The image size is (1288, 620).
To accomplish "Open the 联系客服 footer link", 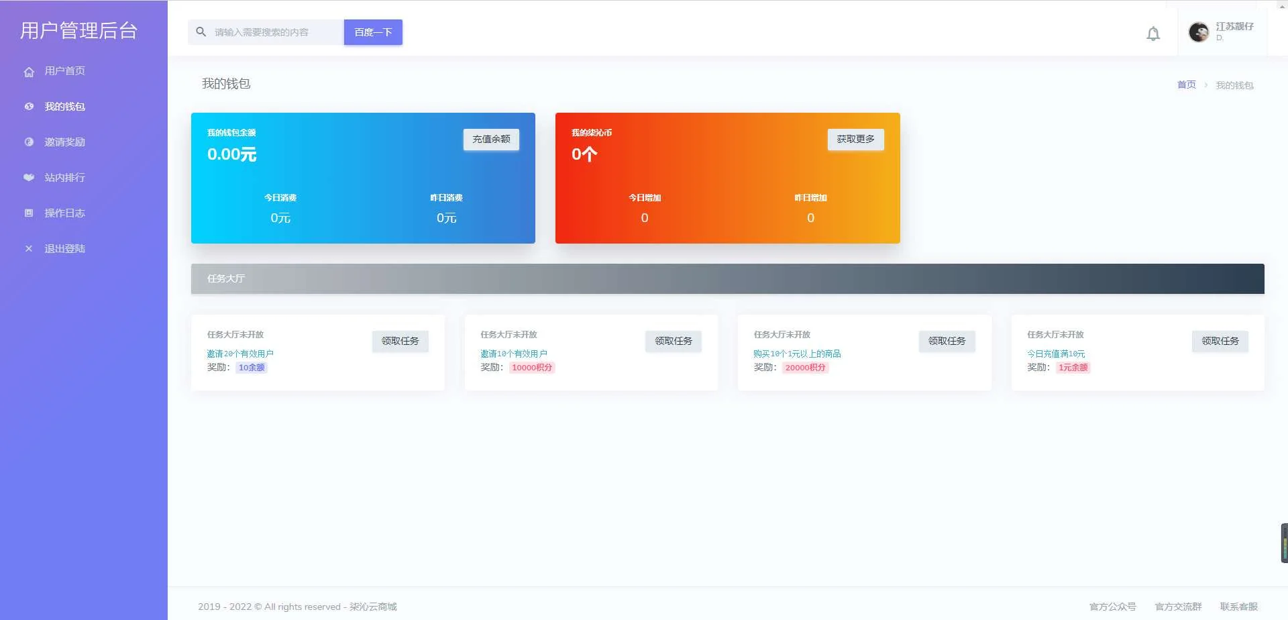I will [x=1238, y=607].
